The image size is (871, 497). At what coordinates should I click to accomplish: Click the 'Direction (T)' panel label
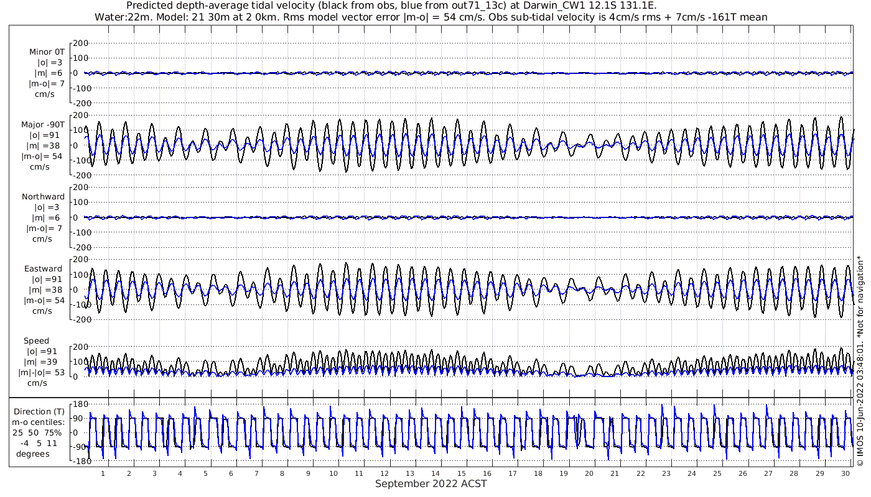tap(39, 411)
